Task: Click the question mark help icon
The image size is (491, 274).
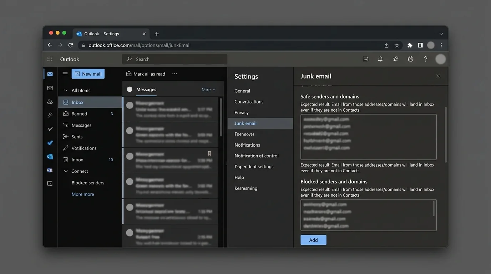Action: click(425, 59)
